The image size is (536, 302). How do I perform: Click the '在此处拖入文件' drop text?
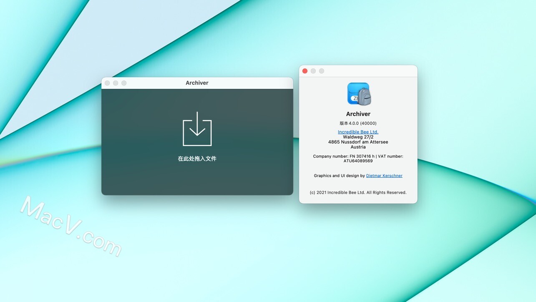click(x=197, y=159)
